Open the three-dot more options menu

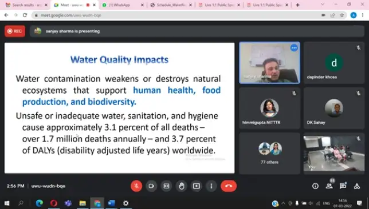tap(211, 186)
